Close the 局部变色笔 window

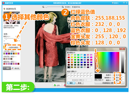(x=127, y=3)
